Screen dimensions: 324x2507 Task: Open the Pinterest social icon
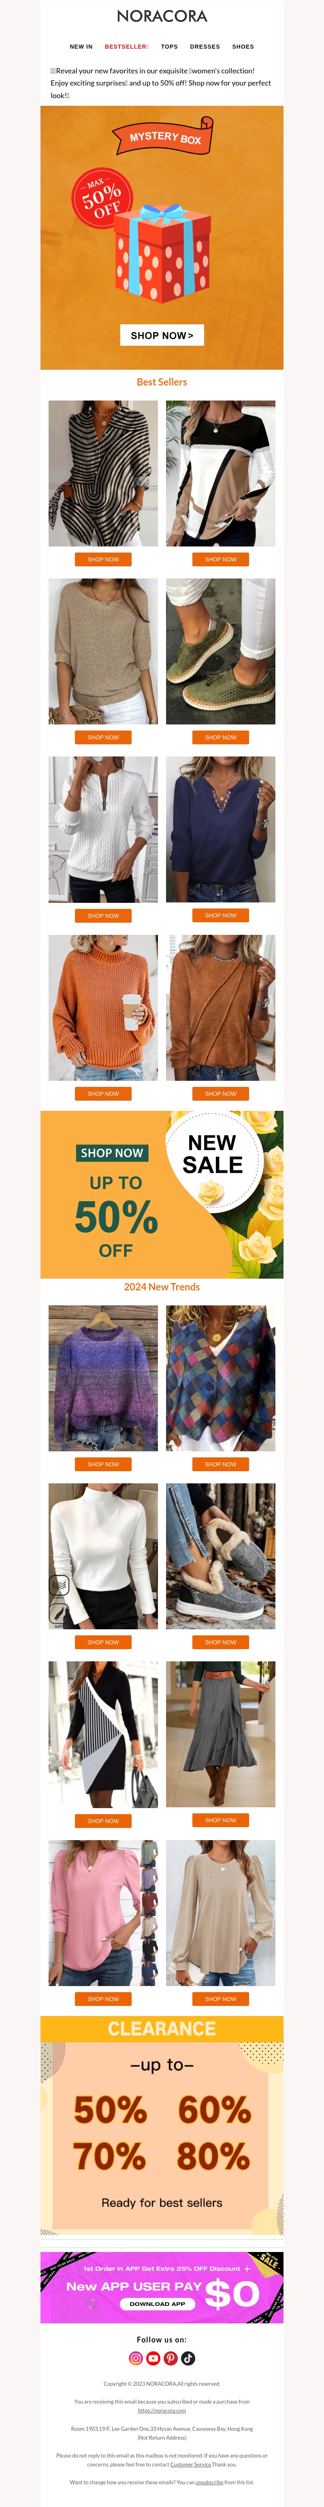[x=170, y=2358]
